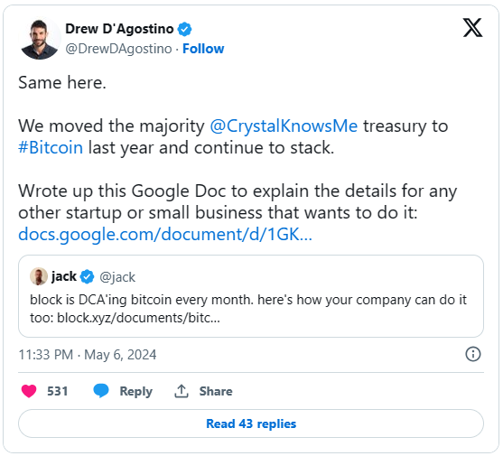This screenshot has height=456, width=503.
Task: Open the #Bitcoin hashtag link
Action: pos(51,147)
